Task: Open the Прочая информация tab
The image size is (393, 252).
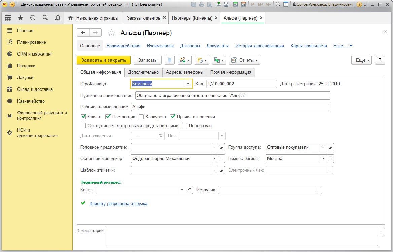Action: [x=230, y=72]
